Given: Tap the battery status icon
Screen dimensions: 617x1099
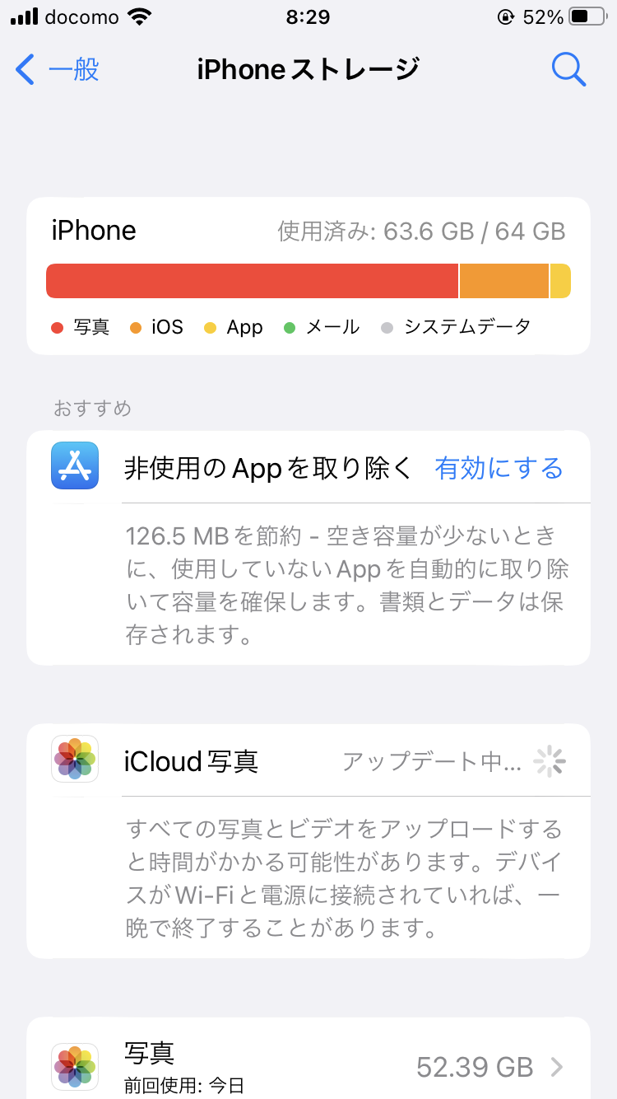Looking at the screenshot, I should coord(591,16).
